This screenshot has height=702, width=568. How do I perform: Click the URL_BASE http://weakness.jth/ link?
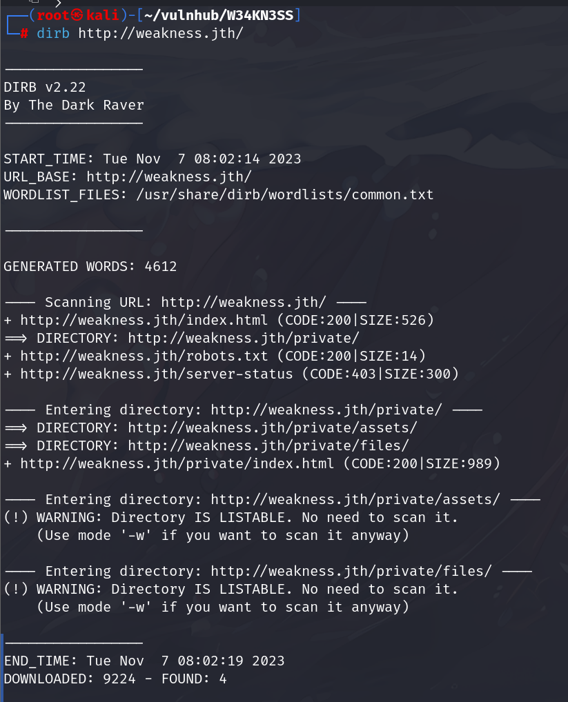tap(168, 177)
